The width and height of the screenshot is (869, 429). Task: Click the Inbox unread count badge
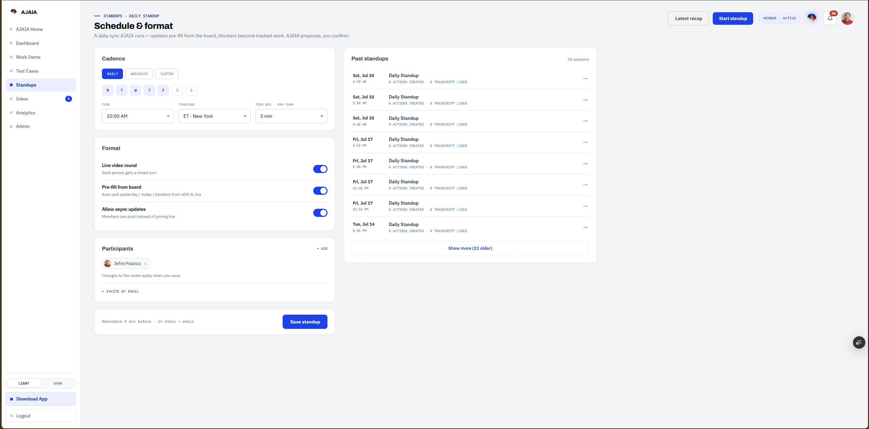[68, 99]
